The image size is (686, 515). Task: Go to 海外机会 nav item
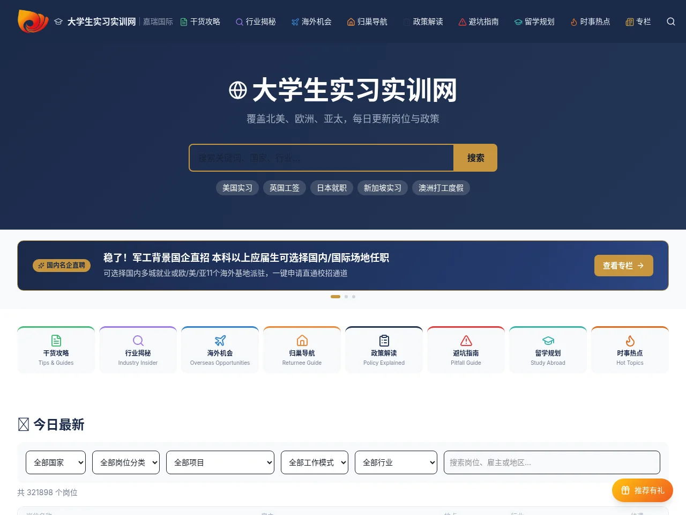pyautogui.click(x=312, y=22)
